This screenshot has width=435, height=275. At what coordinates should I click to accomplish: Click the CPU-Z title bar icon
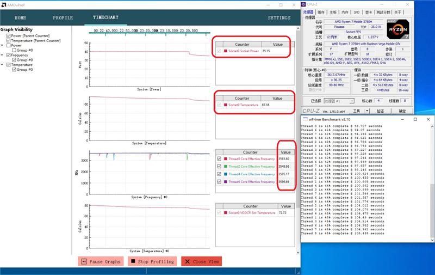(304, 3)
